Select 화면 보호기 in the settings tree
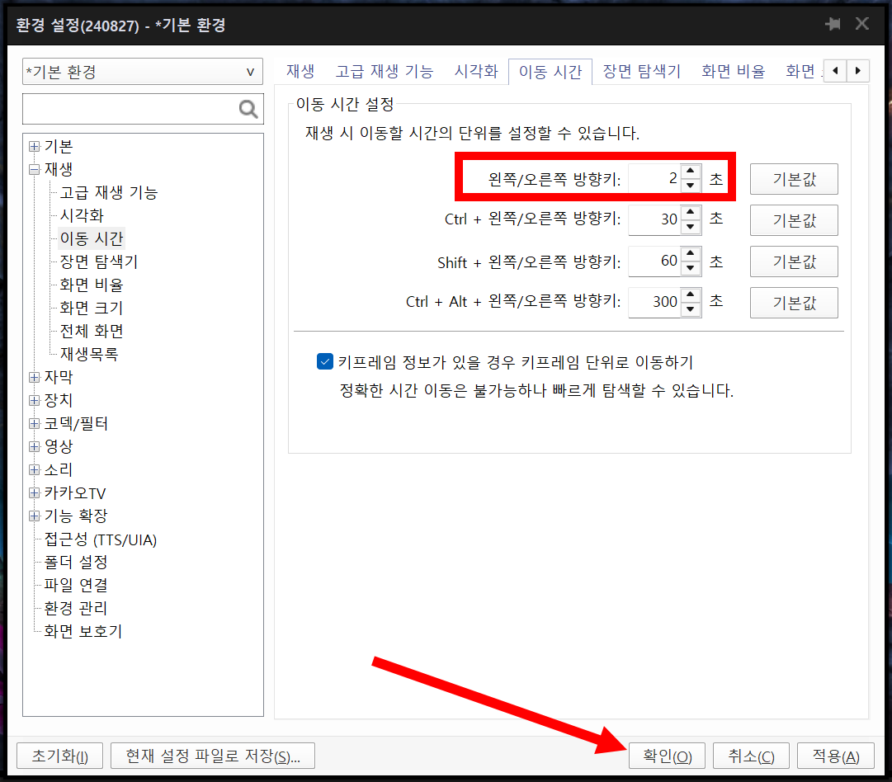 [x=83, y=631]
